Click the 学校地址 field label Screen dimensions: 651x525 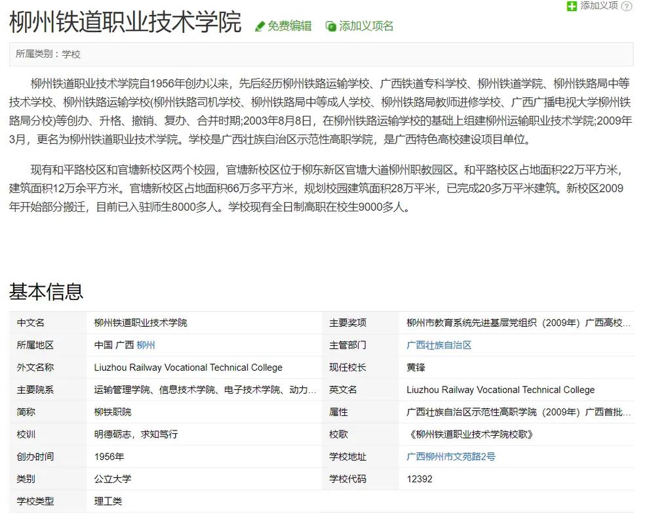347,456
